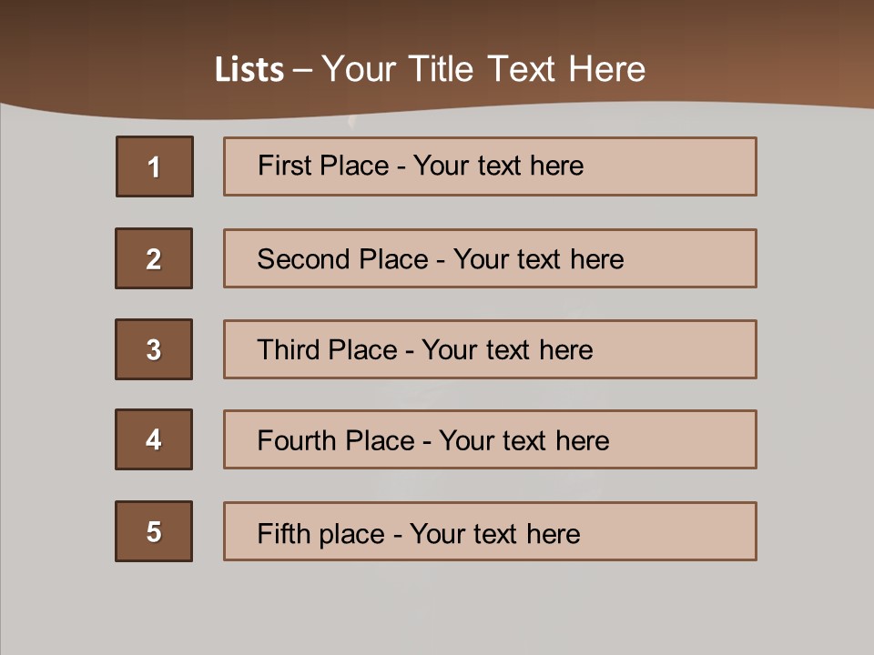
Task: Click Your text here in second row
Action: (x=538, y=259)
